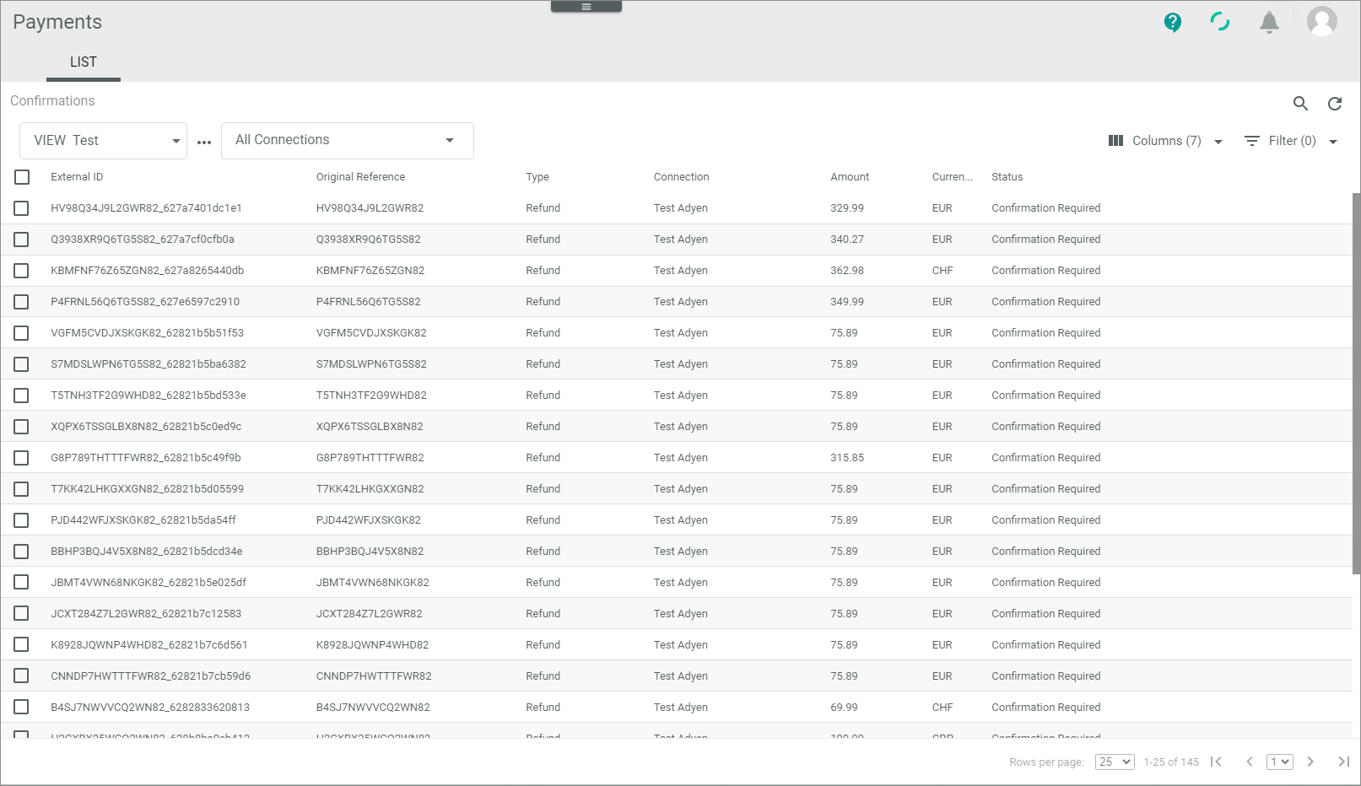Open the rows per page selector
Screen dimensions: 1361x786
pyautogui.click(x=1114, y=762)
